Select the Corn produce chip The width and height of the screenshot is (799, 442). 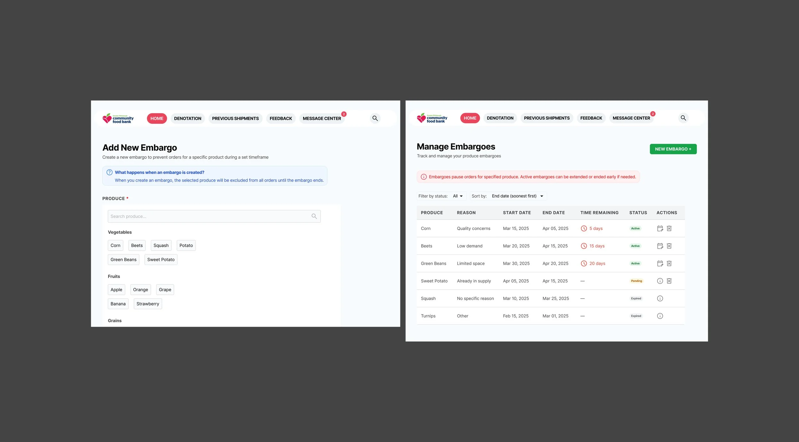pos(115,245)
